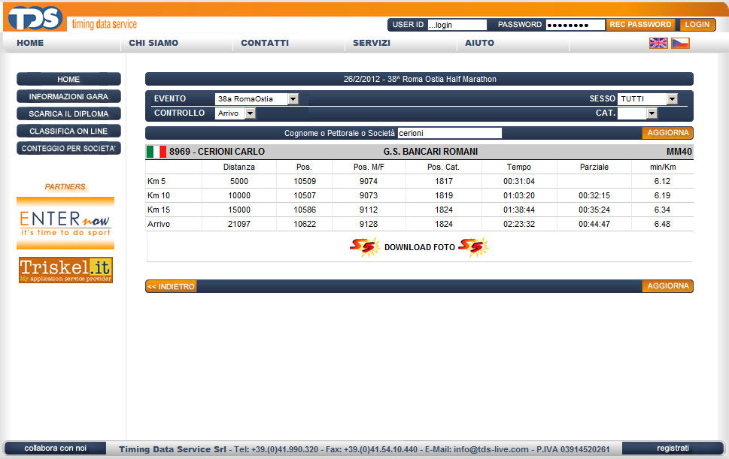Focus the surname search field containing cerioni
The height and width of the screenshot is (459, 729).
point(449,133)
